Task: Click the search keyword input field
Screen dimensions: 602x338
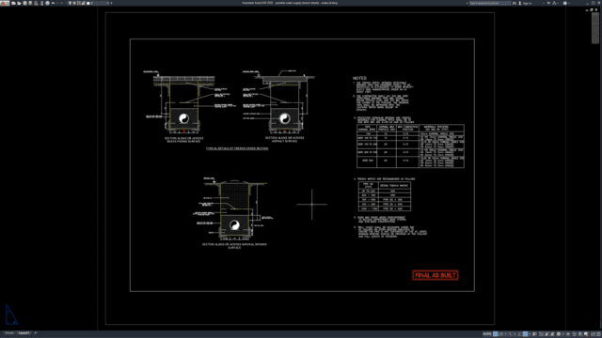Action: coord(490,3)
